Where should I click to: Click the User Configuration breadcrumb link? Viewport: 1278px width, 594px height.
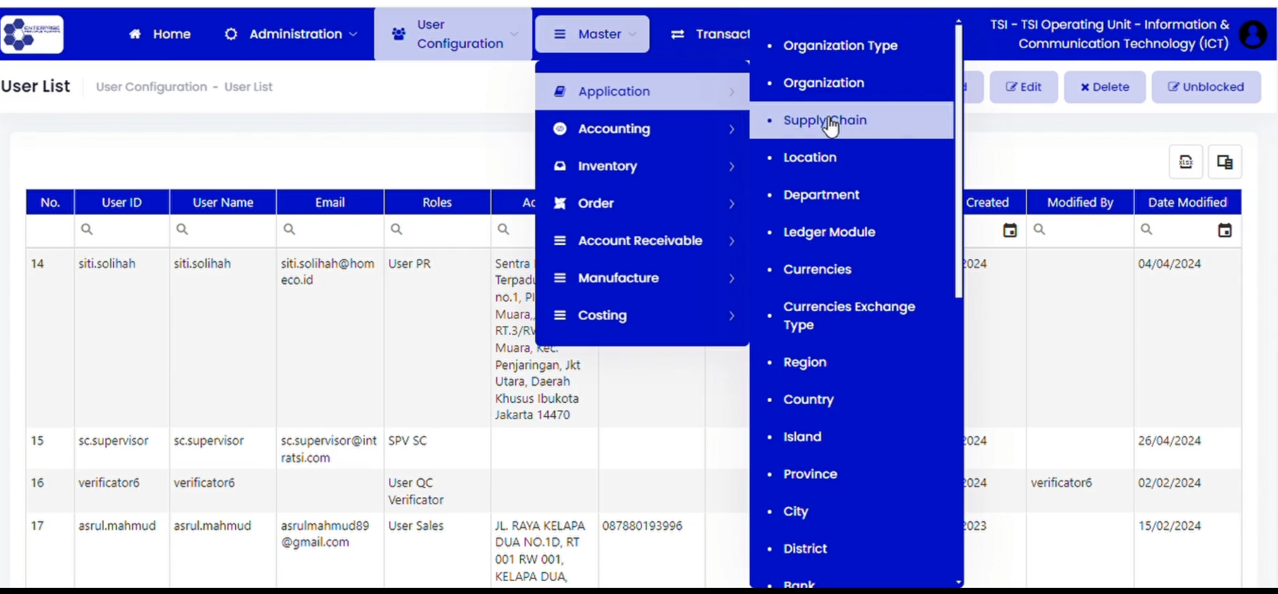click(151, 87)
